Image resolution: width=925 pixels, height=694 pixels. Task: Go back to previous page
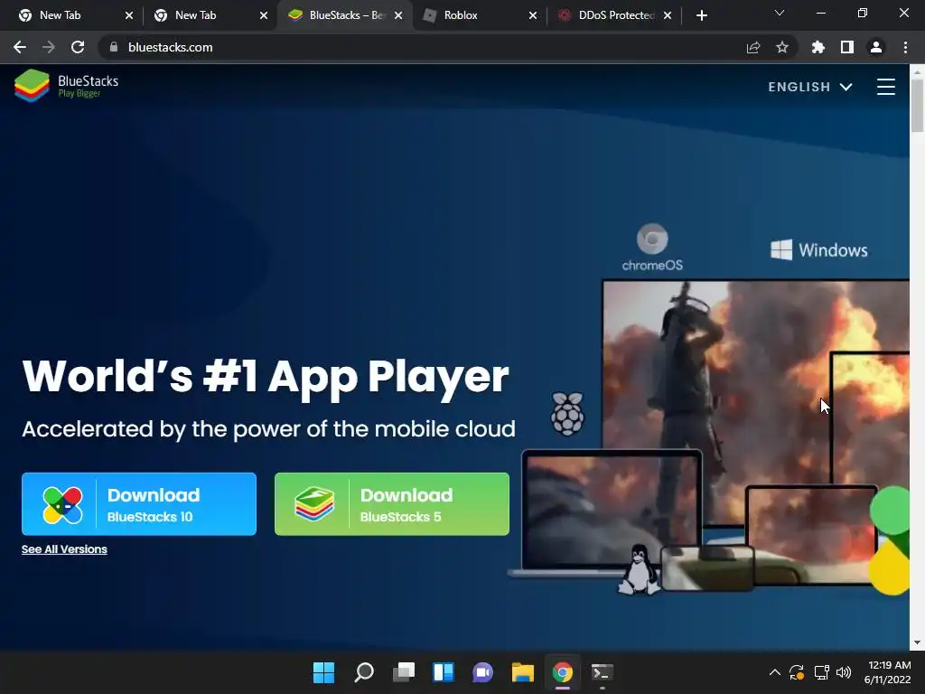pos(20,47)
